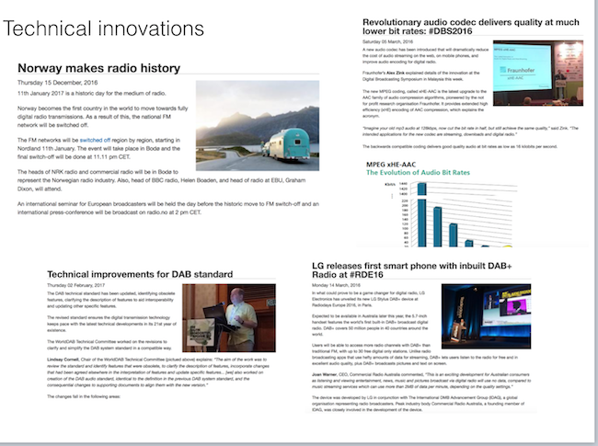This screenshot has width=598, height=446.
Task: Click the Fraunhofer presentation photo
Action: point(538,73)
